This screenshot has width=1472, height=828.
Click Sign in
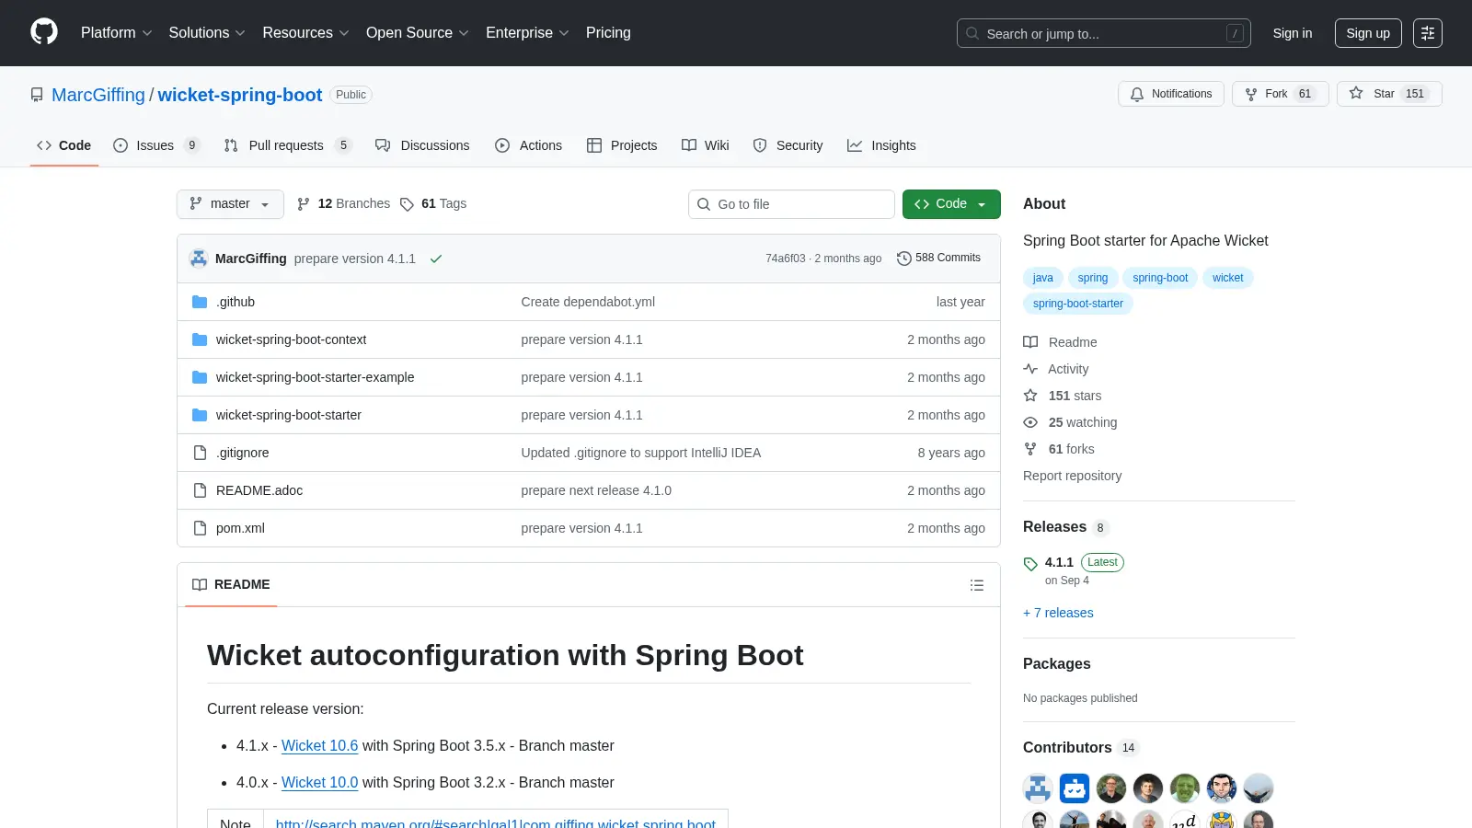point(1293,33)
